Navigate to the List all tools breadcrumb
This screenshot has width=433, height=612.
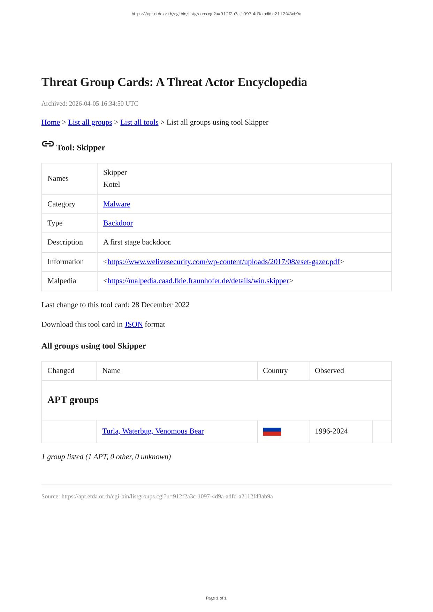[x=139, y=122]
